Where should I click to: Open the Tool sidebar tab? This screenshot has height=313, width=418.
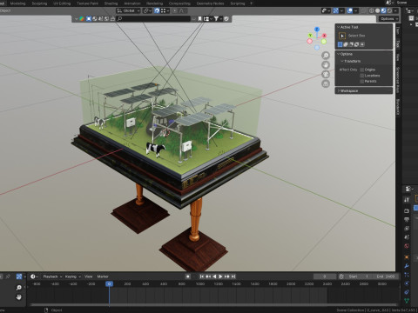[x=398, y=44]
